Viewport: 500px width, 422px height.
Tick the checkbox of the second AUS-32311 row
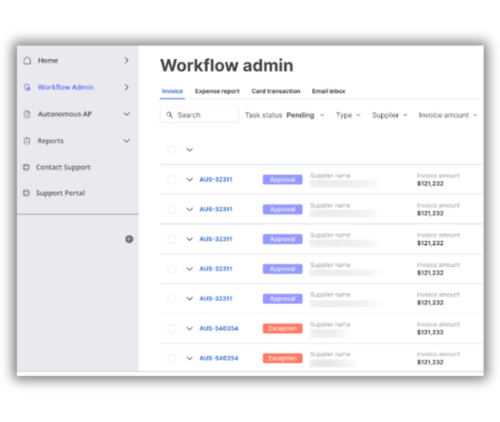tap(172, 210)
